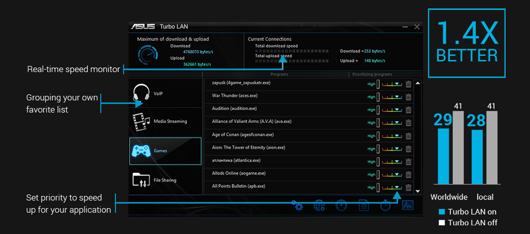The image size is (530, 234).
Task: Toggle the box beside High for Allods Online
Action: tap(378, 175)
